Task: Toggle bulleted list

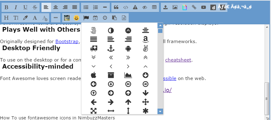Action: (x=86, y=7)
